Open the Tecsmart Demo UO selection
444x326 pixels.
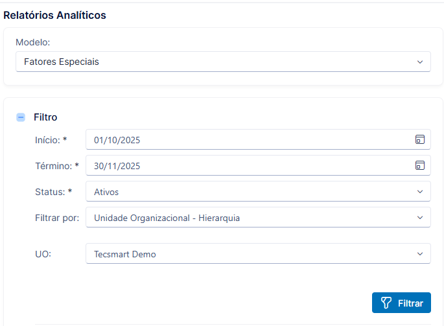[258, 254]
